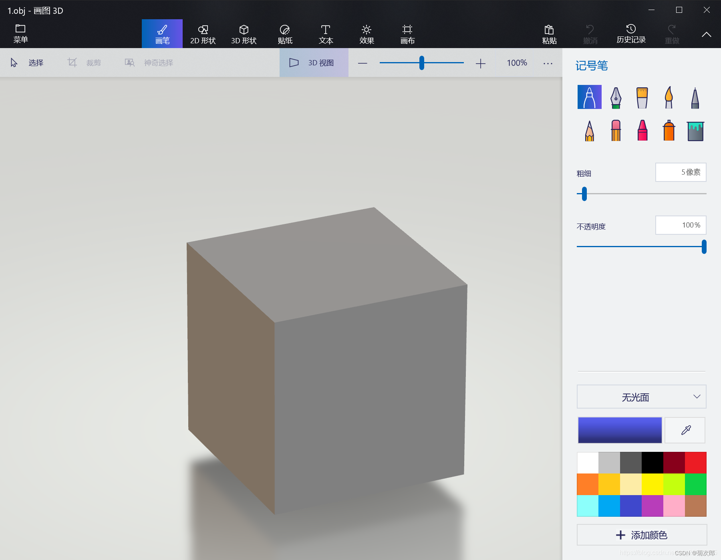Select the spray can tool

[668, 131]
